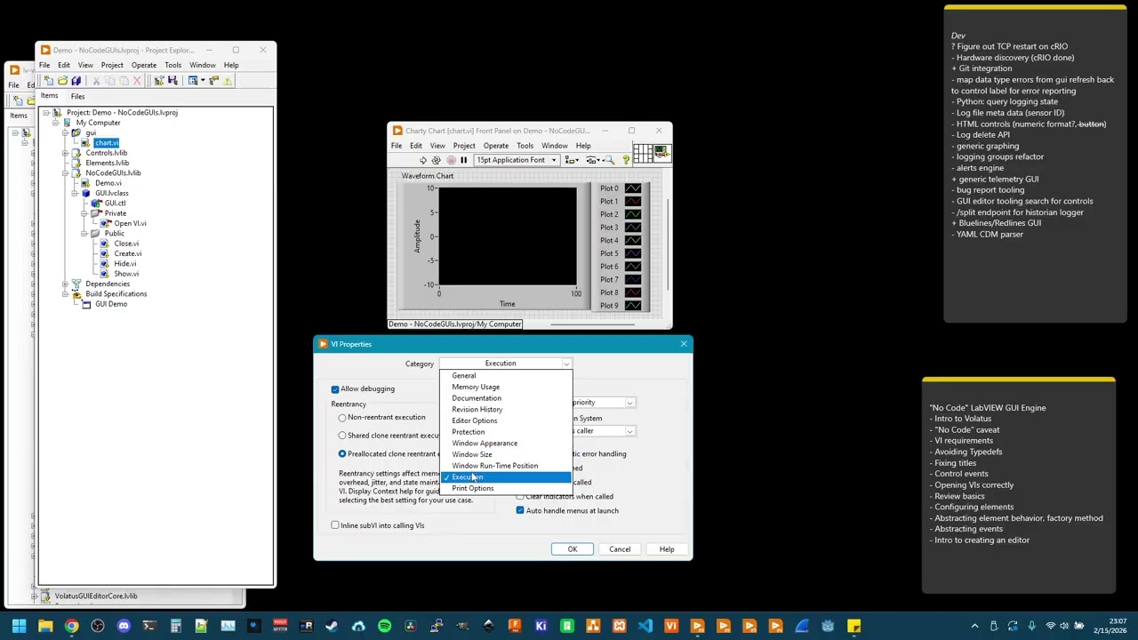Click New Project icon in Project Explorer toolbar
Screen dimensions: 1138x640
(49, 81)
